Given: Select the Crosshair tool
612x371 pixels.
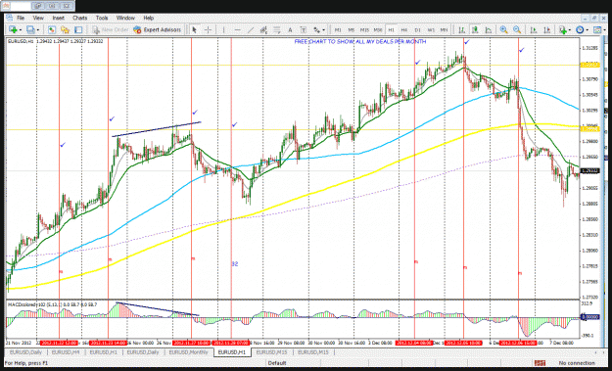Looking at the screenshot, I should coord(208,29).
